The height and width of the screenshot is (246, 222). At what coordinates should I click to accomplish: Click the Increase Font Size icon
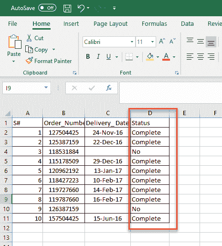[162, 42]
